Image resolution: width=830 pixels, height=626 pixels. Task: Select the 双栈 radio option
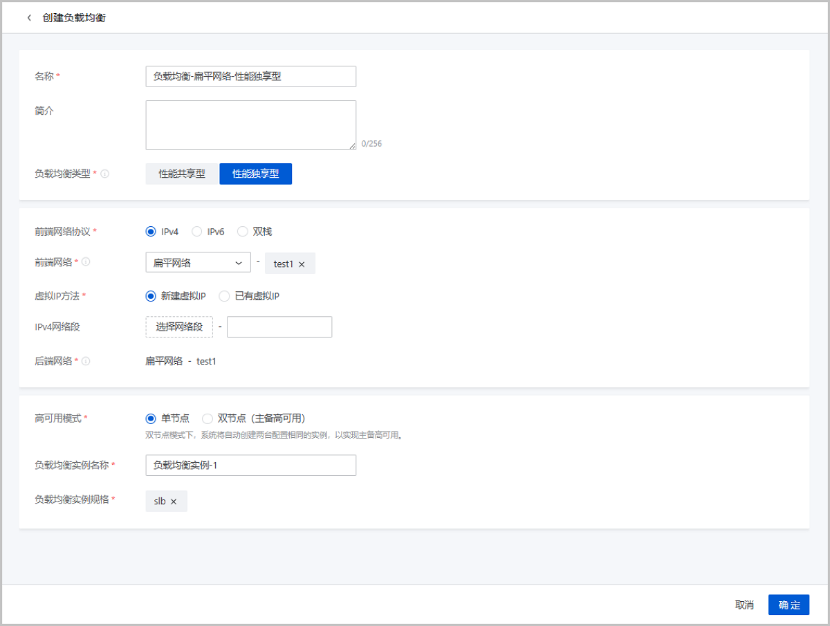242,232
